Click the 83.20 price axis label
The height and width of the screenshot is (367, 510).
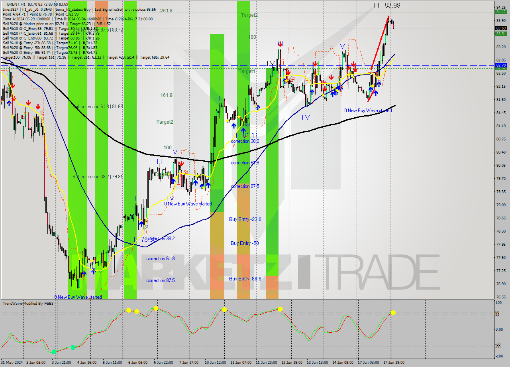pos(501,47)
